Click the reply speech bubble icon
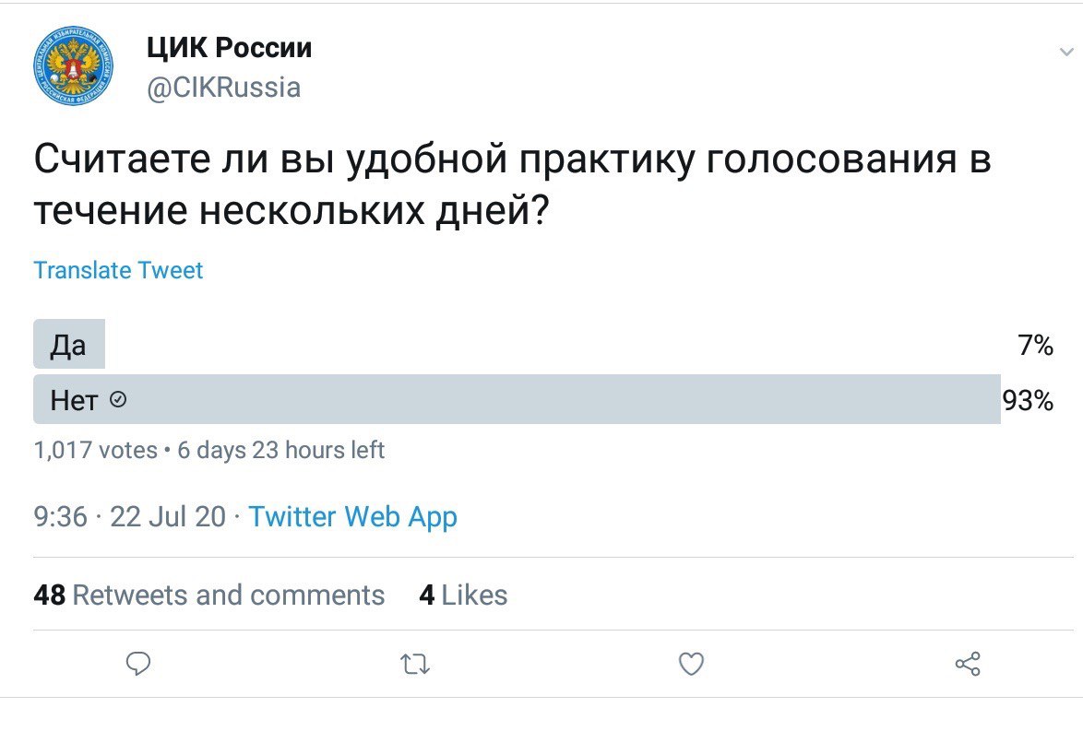This screenshot has width=1083, height=731. (x=138, y=664)
